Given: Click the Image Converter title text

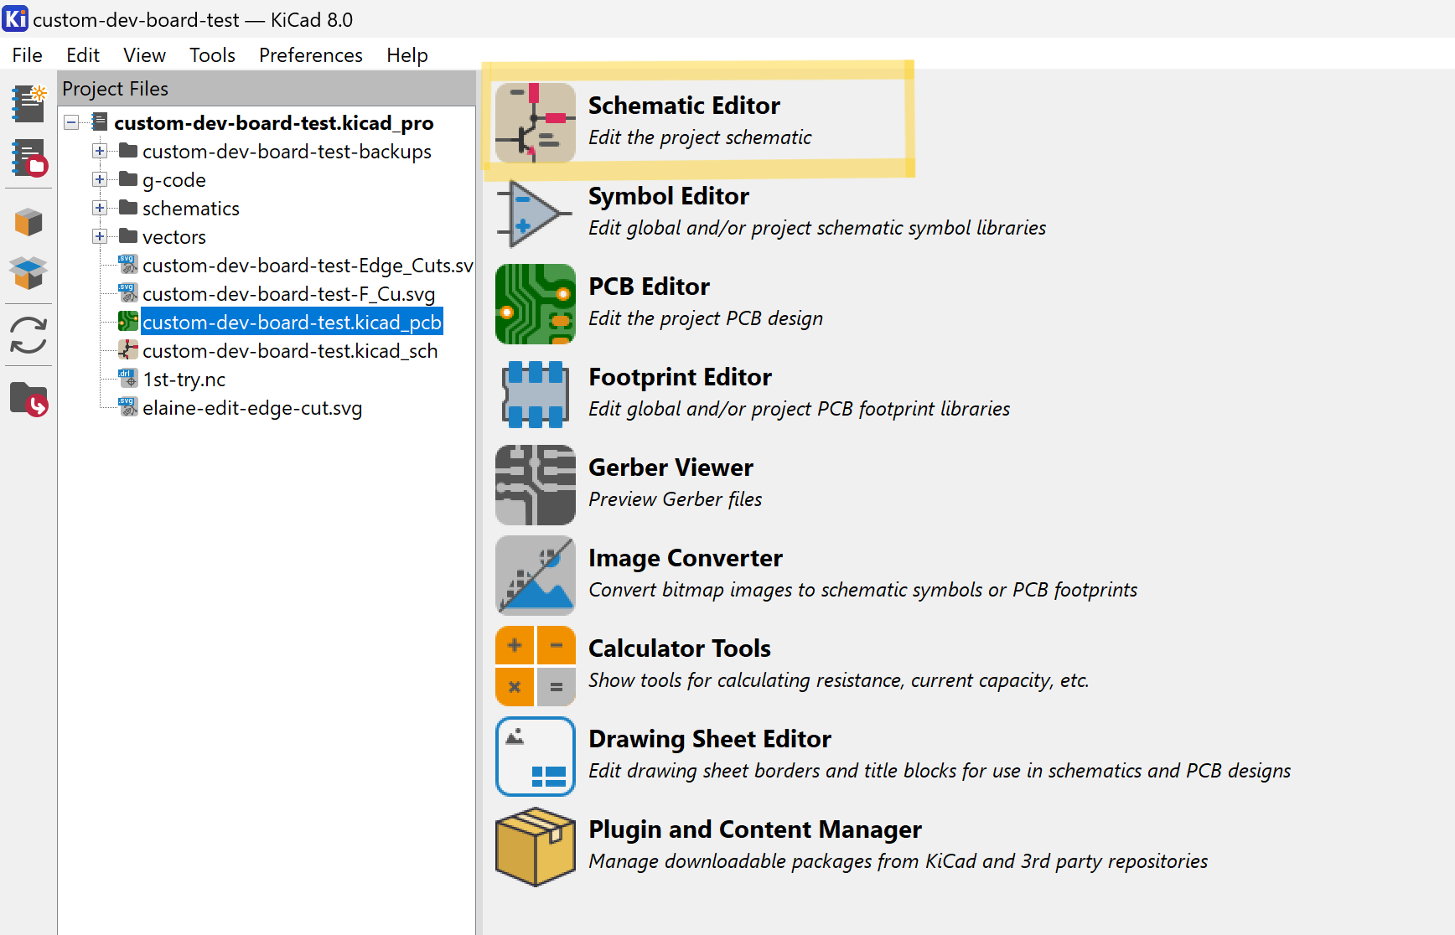Looking at the screenshot, I should click(686, 558).
